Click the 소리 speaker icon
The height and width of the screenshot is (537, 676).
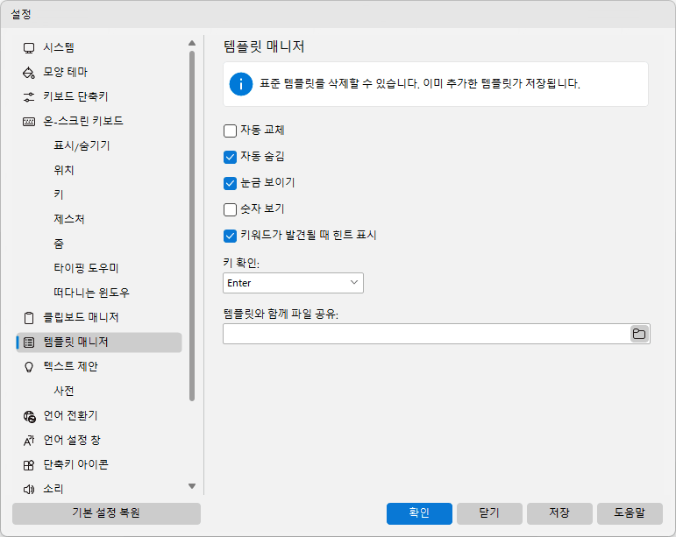[29, 489]
